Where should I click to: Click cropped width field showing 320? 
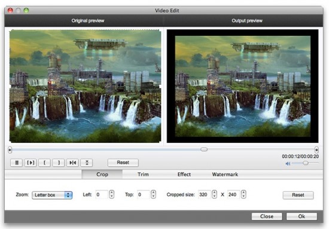point(204,194)
